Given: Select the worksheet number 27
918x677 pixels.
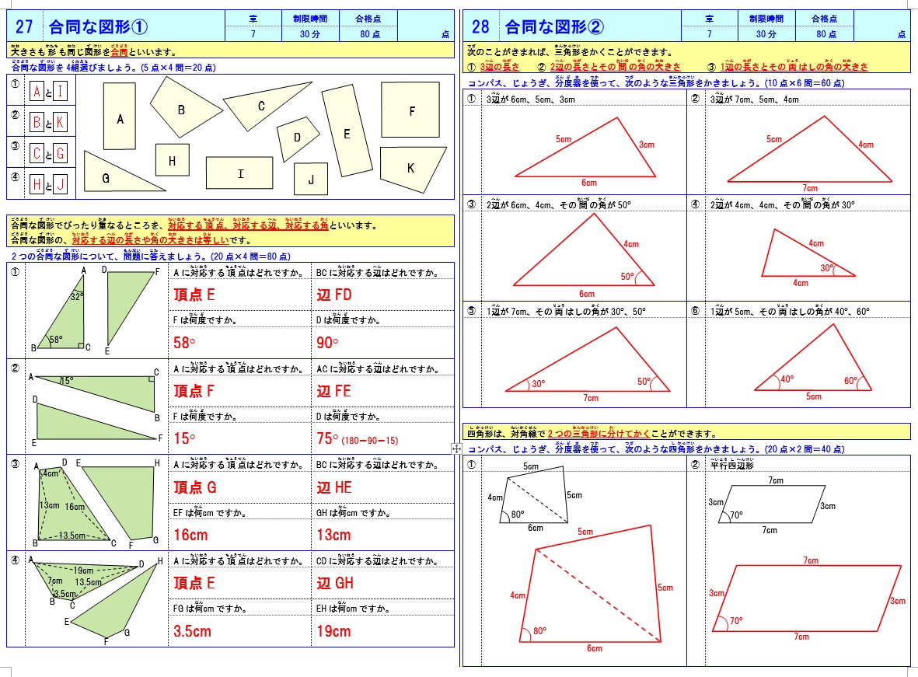Looking at the screenshot, I should [x=24, y=27].
